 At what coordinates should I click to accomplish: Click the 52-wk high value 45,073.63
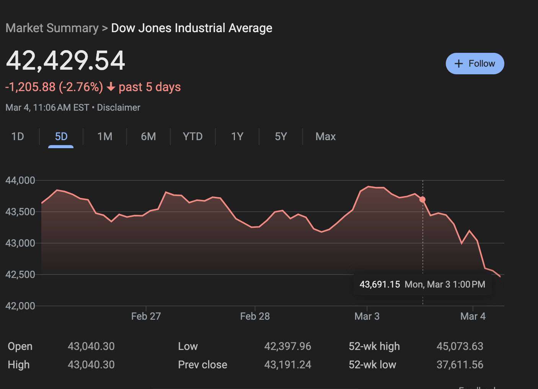(x=460, y=347)
